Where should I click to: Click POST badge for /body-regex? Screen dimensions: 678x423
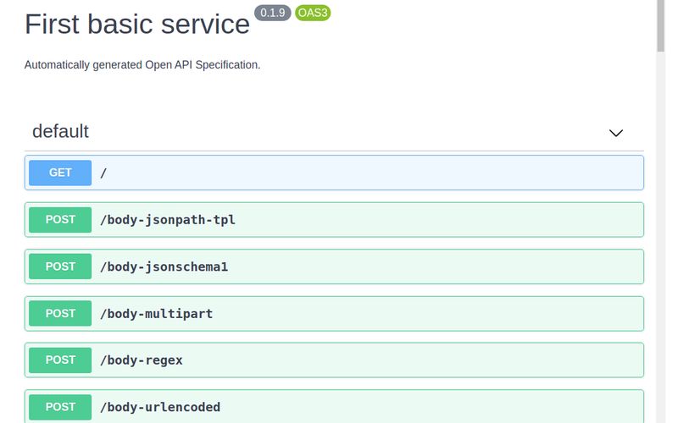tap(60, 360)
